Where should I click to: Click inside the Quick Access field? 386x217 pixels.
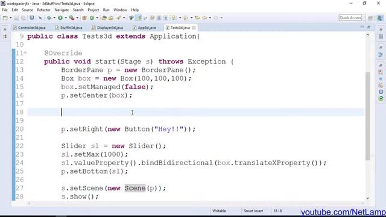tap(350, 17)
